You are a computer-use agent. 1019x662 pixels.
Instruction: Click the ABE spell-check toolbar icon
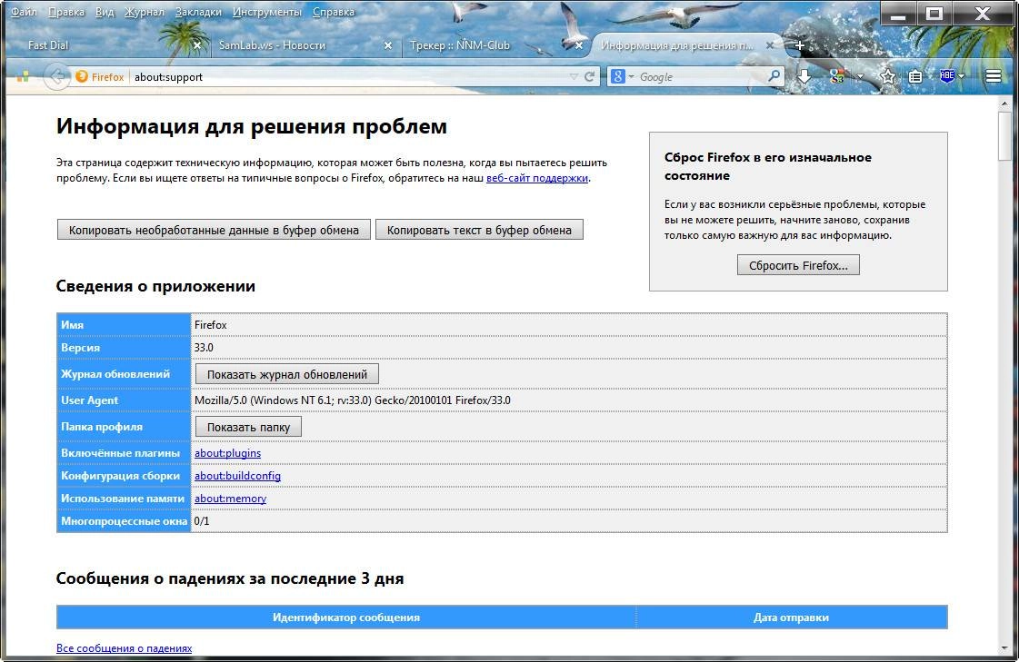(x=947, y=76)
